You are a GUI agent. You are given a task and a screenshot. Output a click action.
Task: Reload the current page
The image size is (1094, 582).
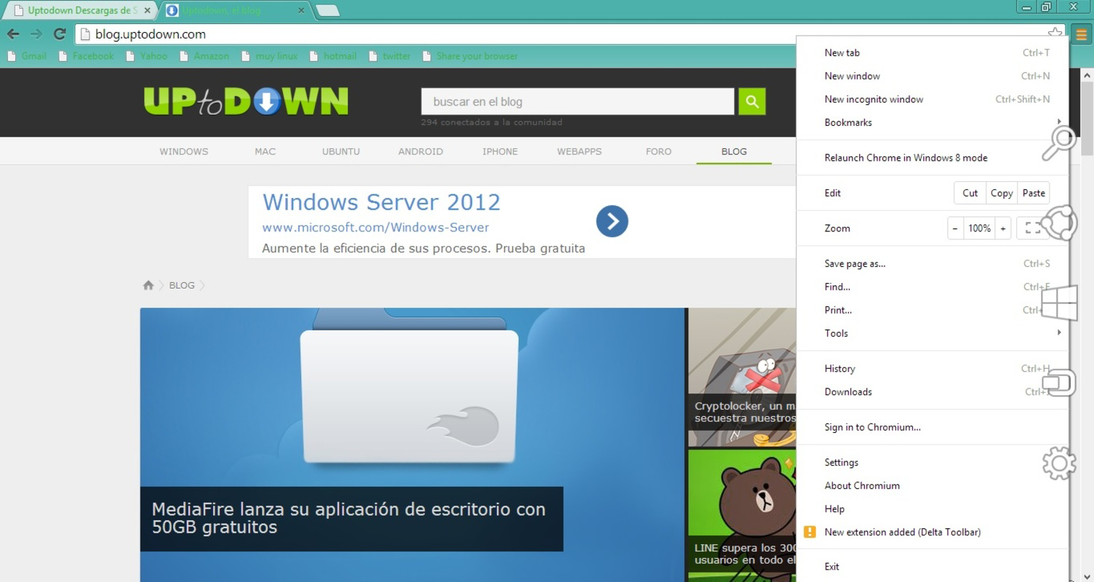click(60, 34)
